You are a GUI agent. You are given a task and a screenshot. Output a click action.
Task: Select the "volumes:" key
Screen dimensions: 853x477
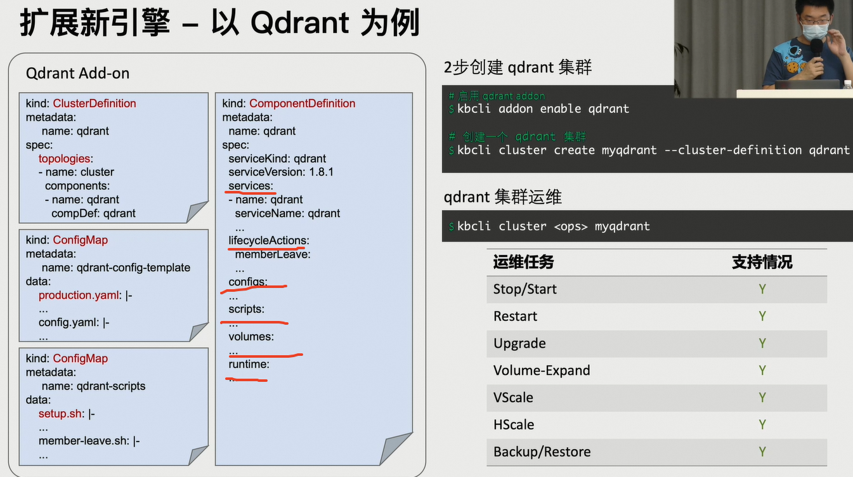click(x=251, y=336)
